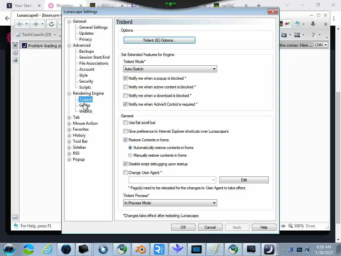
Task: Click the close-tab X toolbar icon
Action: click(x=284, y=35)
